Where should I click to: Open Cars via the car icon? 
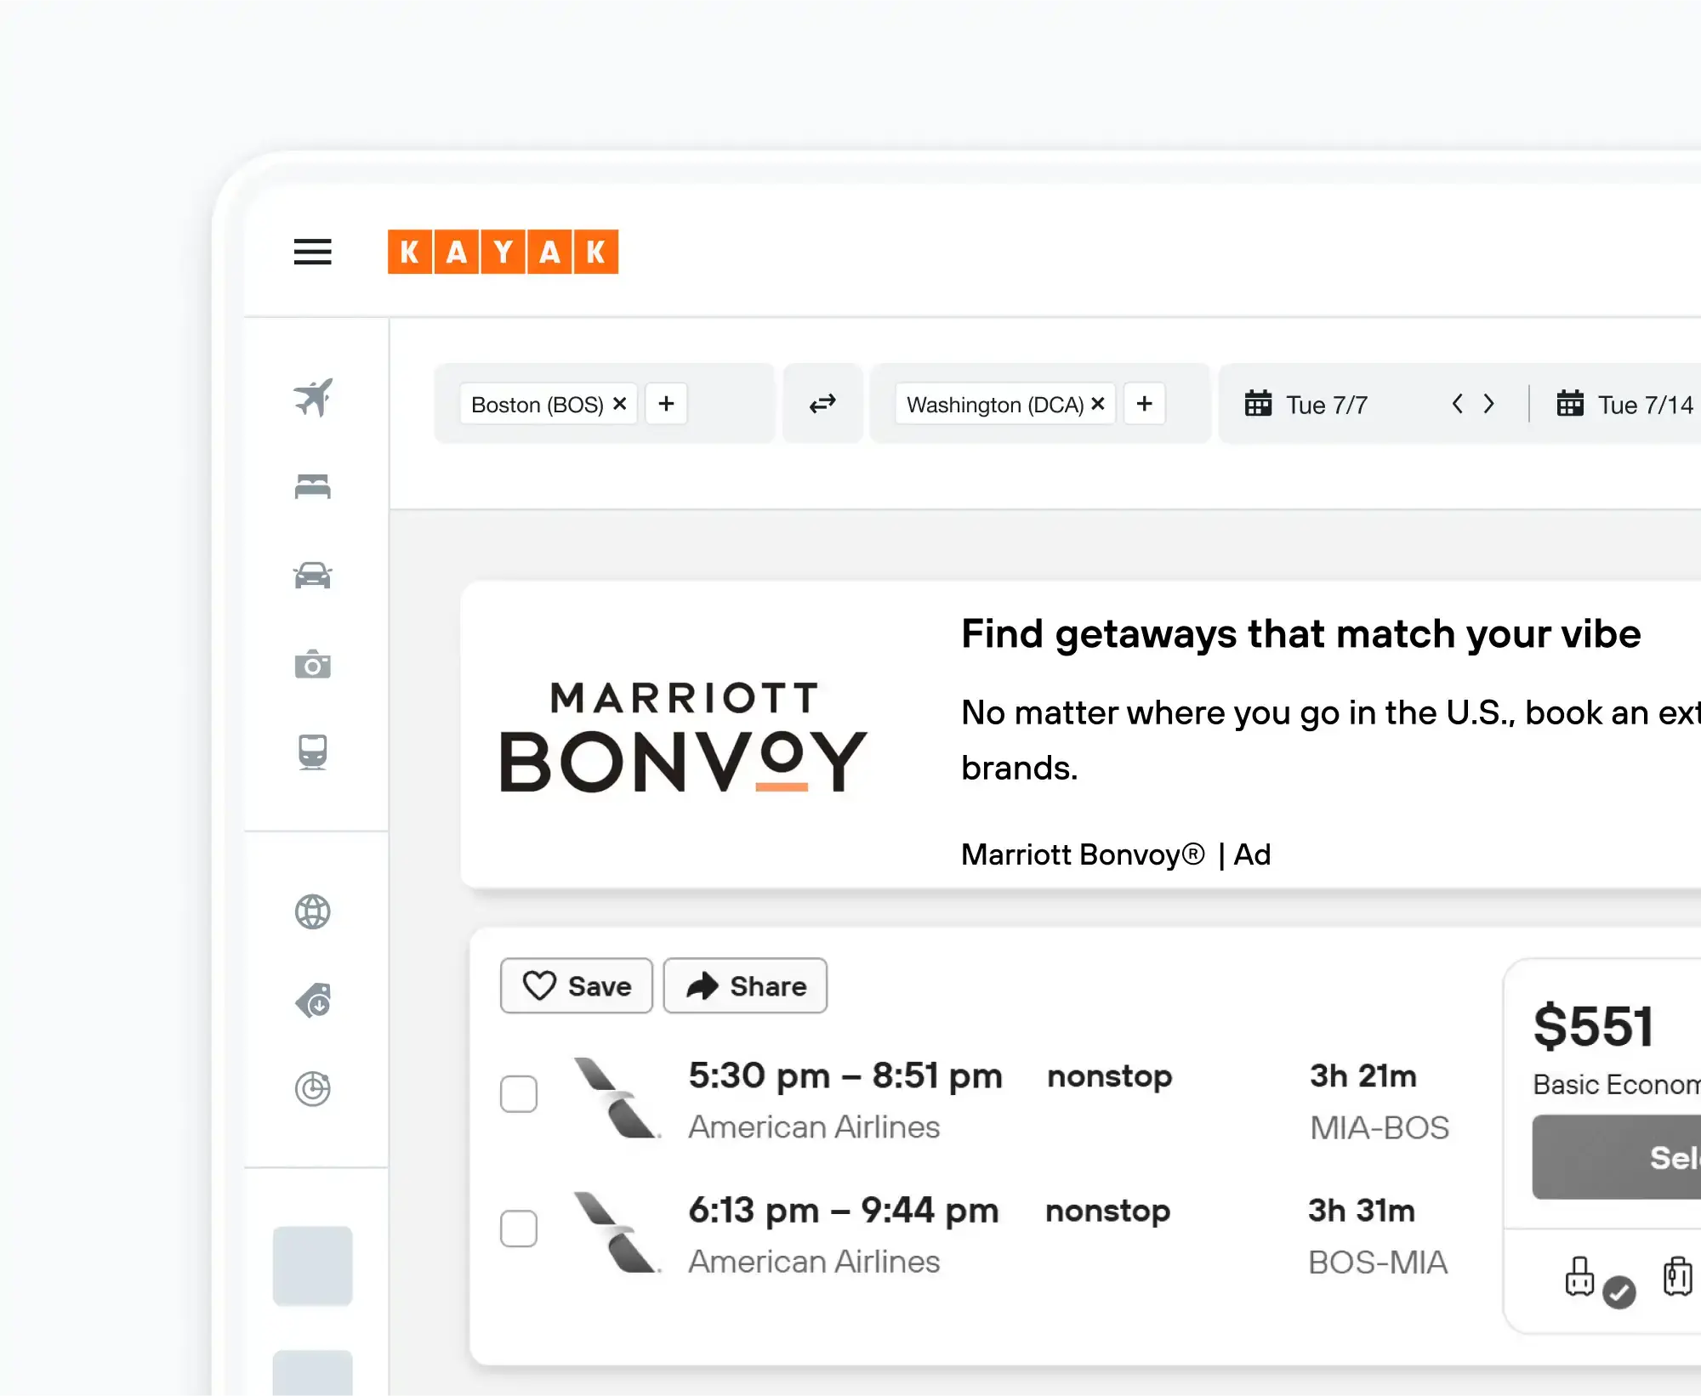tap(313, 576)
